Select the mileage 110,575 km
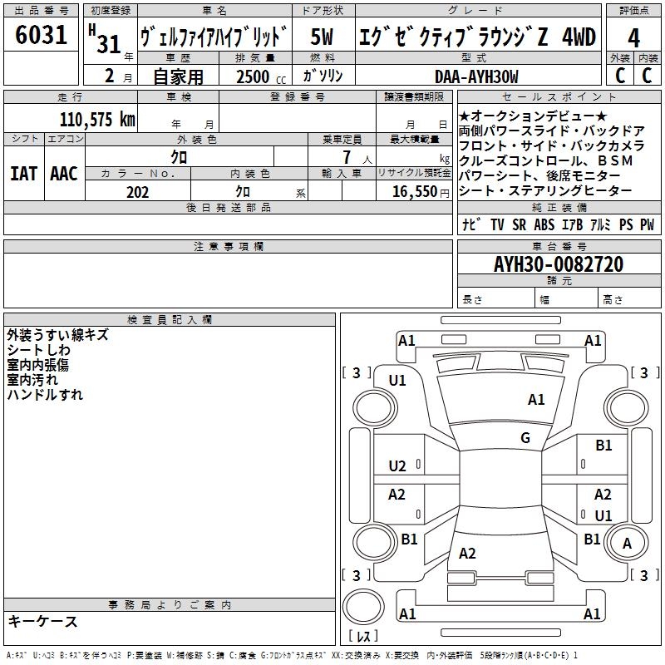Image resolution: width=665 pixels, height=665 pixels. click(97, 119)
